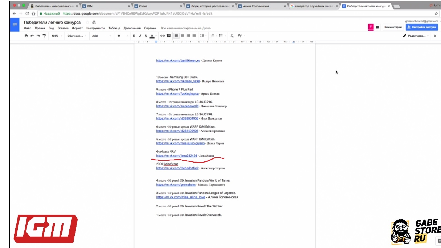Open link m.vk.com/miss_alina_love
Image resolution: width=441 pixels, height=248 pixels.
coord(181,197)
